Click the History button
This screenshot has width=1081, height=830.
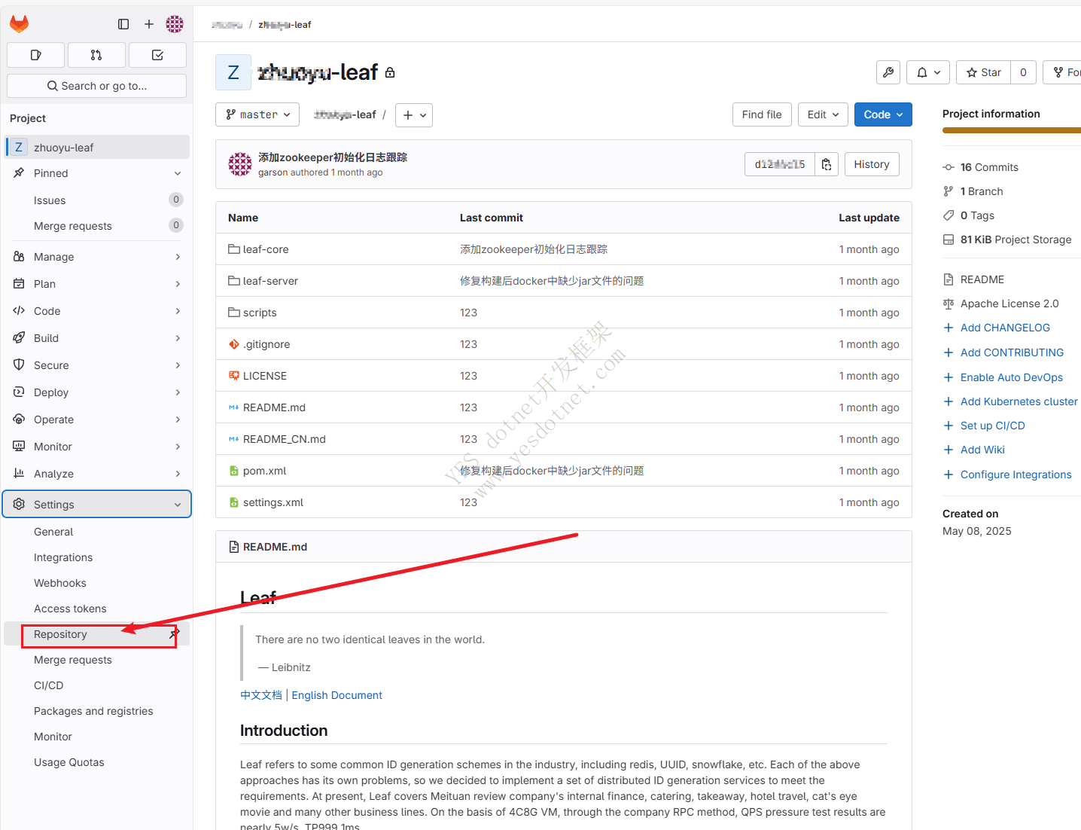click(x=872, y=164)
